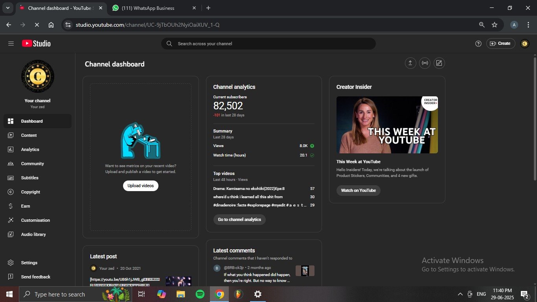Open top video "where'd u think i learned"
537x302 pixels.
tap(248, 197)
